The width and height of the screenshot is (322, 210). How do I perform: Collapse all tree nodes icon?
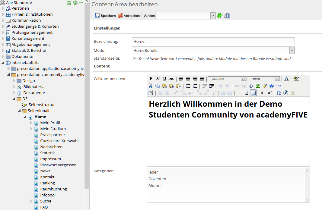click(69, 3)
